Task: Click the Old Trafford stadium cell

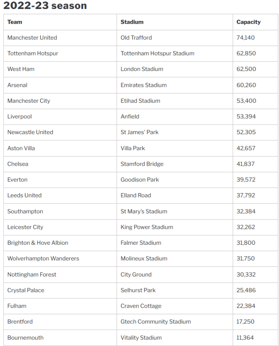Action: coord(136,38)
